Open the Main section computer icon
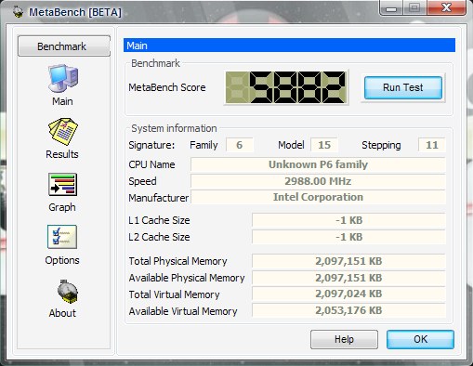 point(63,78)
